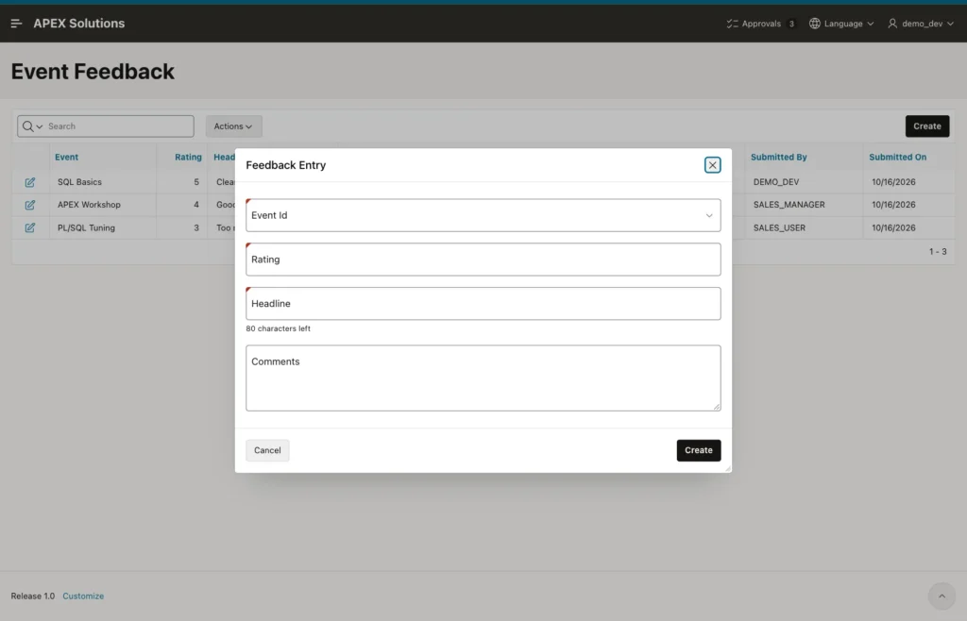Screen dimensions: 967x621
Task: Click Create in the Feedback Entry dialog
Action: [x=699, y=450]
